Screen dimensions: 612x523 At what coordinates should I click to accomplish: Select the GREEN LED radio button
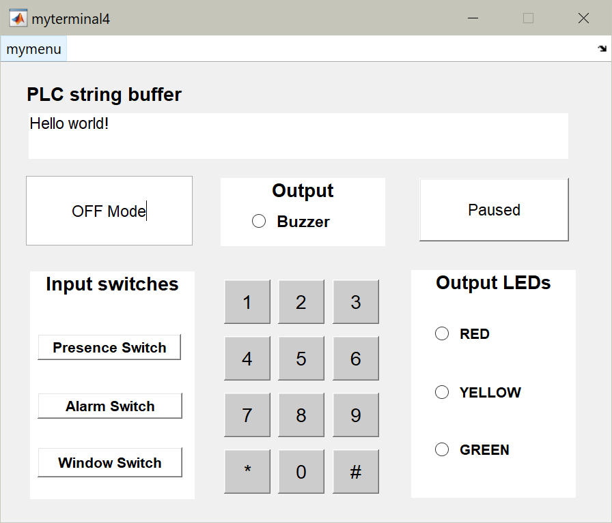pos(442,449)
